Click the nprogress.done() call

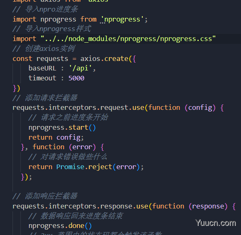(x=60, y=226)
